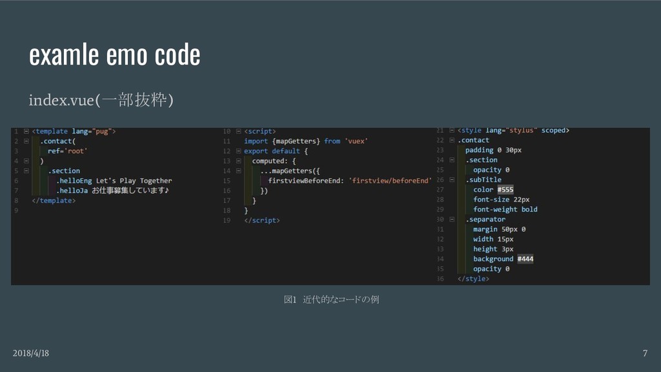Click the "opacity 0" line under .section
Image resolution: width=661 pixels, height=372 pixels.
[x=491, y=170]
